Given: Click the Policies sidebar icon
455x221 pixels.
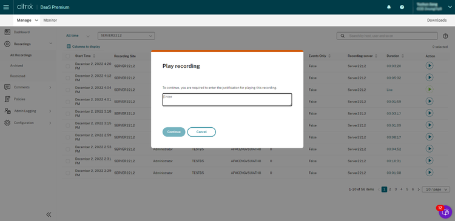Looking at the screenshot, I should point(7,99).
